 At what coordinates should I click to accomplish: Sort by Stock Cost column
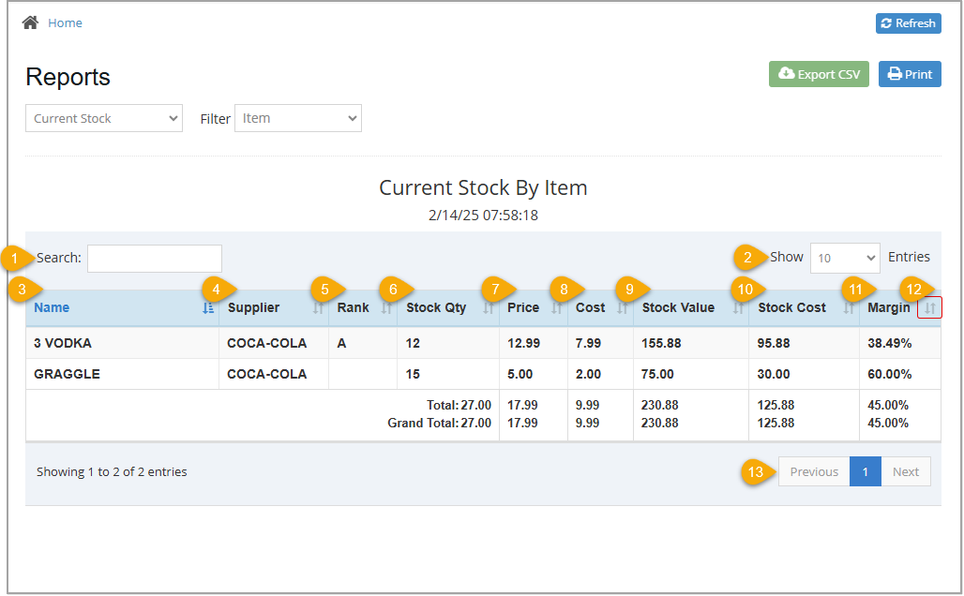[850, 307]
